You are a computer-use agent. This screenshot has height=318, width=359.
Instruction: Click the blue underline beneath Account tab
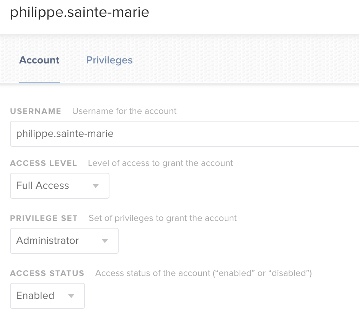tap(39, 82)
